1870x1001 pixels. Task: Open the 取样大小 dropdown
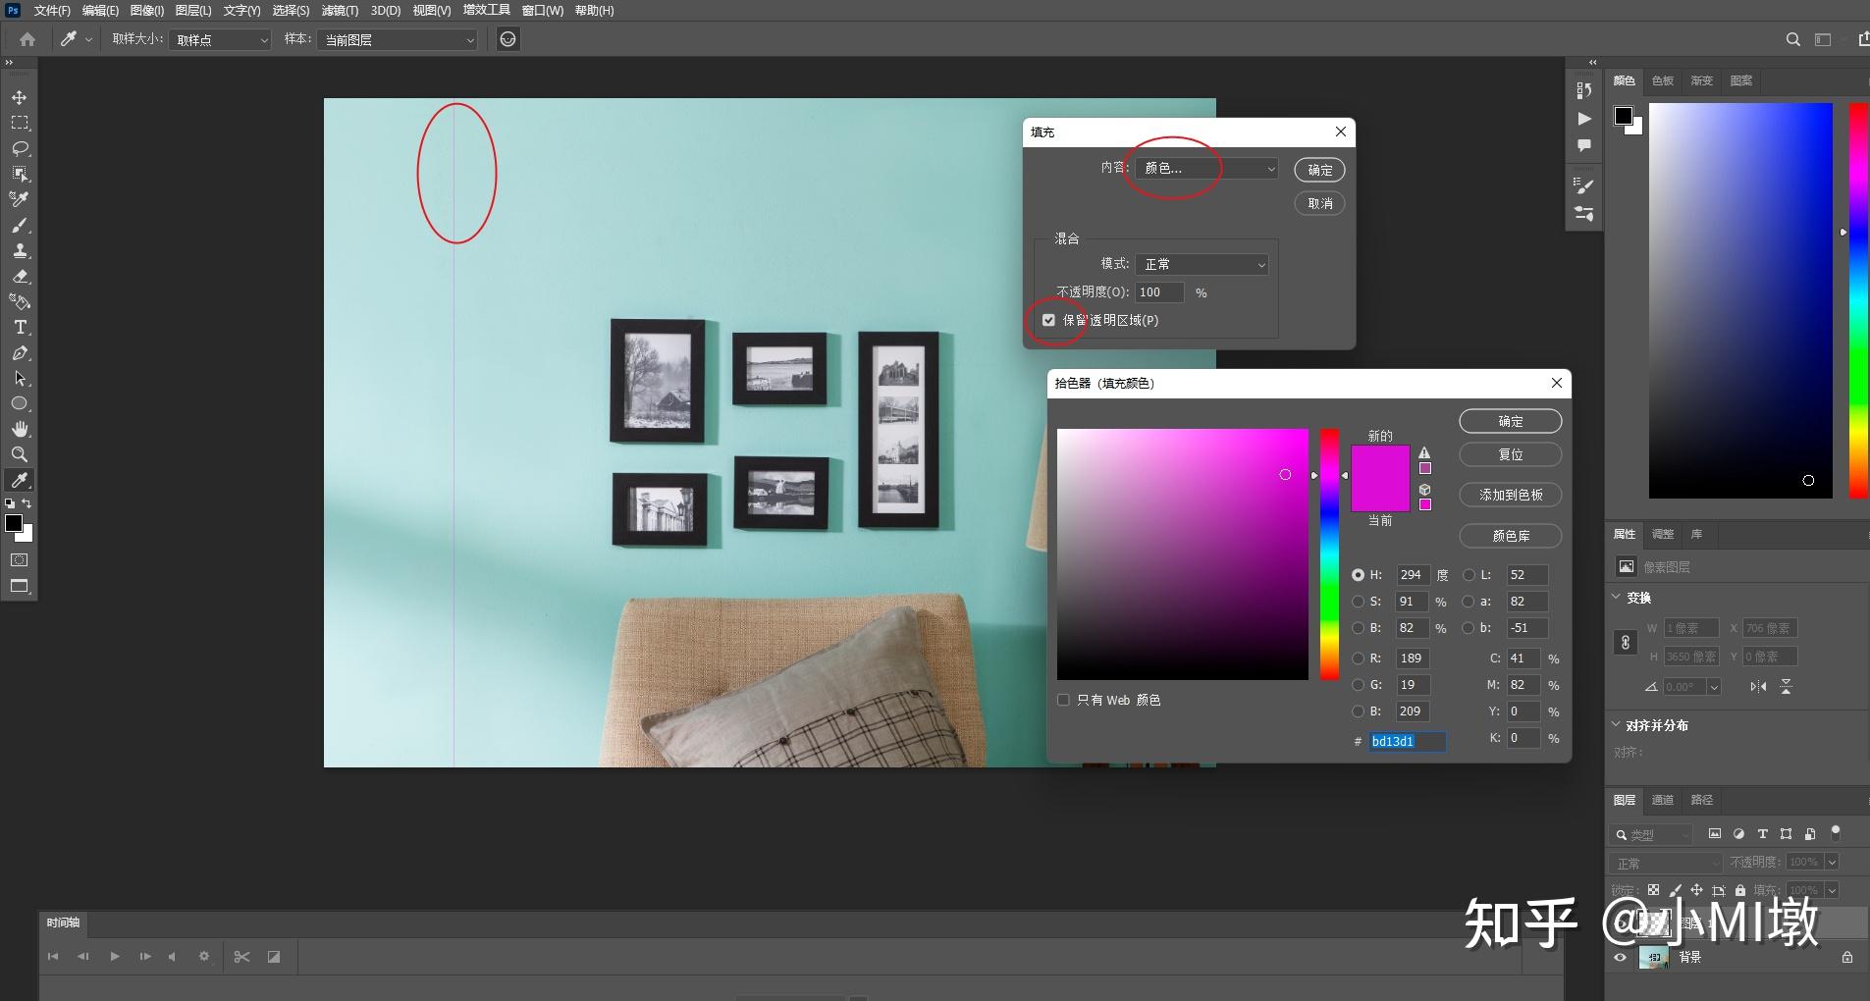220,40
